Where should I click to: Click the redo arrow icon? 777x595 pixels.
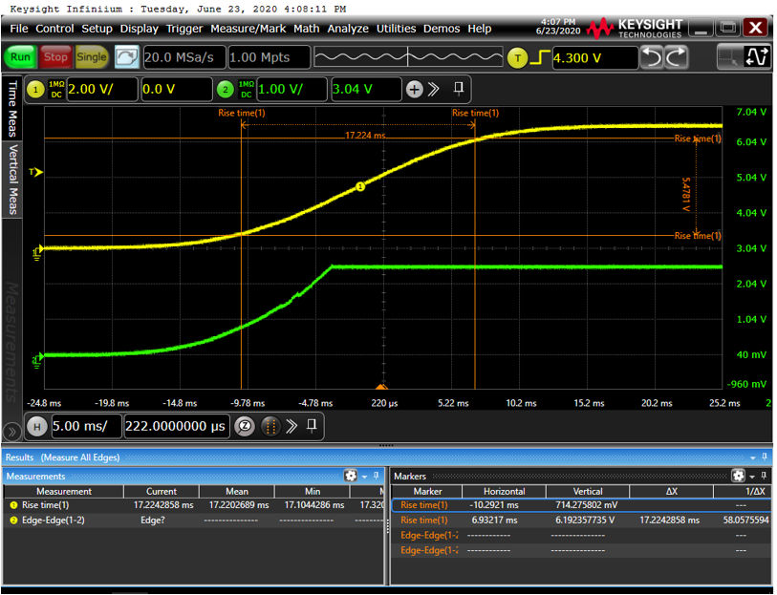(x=676, y=57)
